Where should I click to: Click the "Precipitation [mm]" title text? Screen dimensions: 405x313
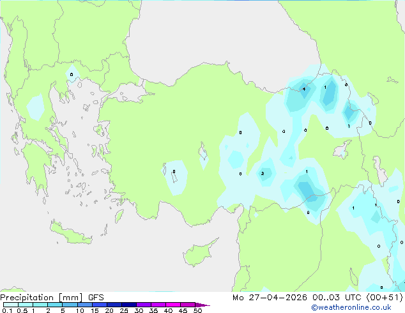point(42,298)
